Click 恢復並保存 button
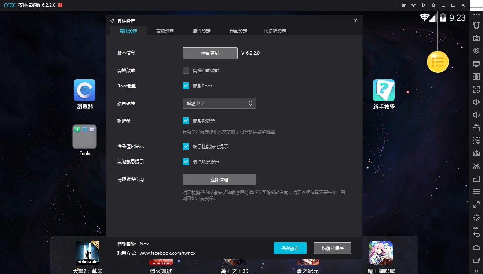 [x=333, y=248]
